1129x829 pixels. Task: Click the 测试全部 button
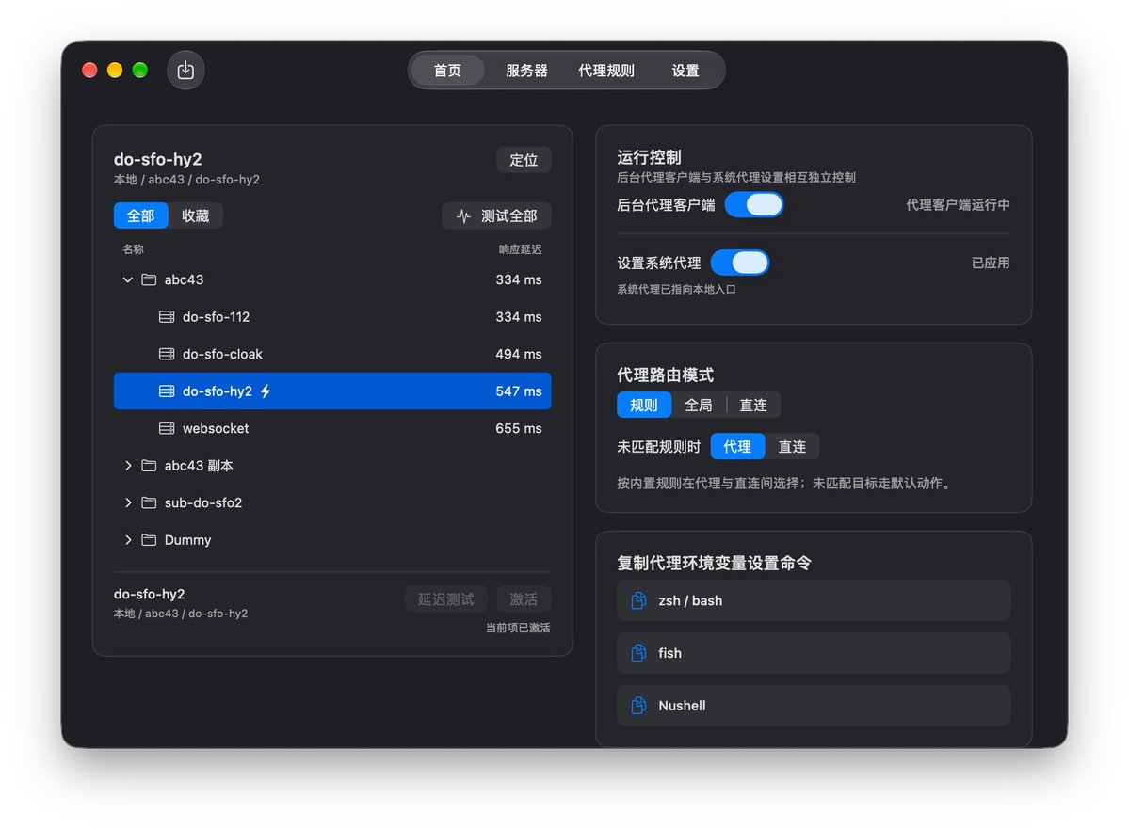[496, 215]
